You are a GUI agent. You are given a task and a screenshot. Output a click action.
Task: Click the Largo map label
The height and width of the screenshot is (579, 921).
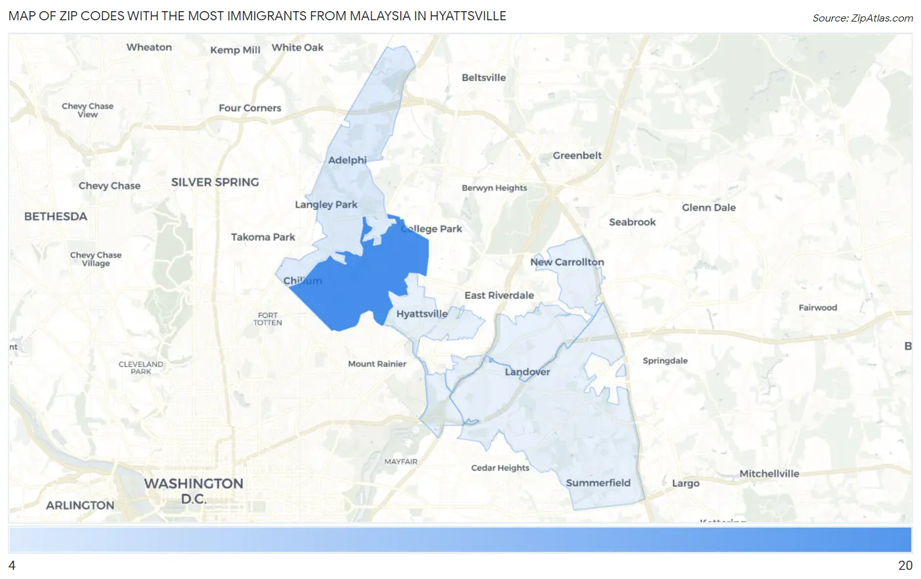686,483
